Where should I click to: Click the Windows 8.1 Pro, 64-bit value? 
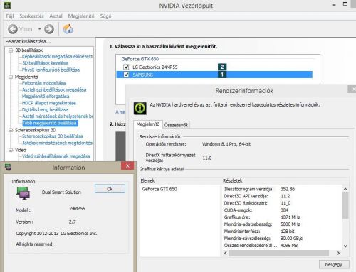pos(226,144)
